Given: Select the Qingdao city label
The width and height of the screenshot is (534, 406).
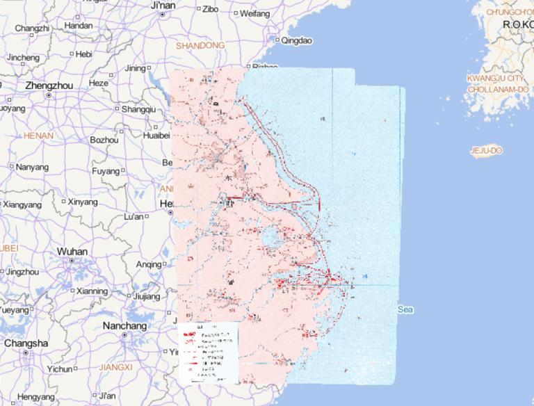Looking at the screenshot, I should 297,40.
